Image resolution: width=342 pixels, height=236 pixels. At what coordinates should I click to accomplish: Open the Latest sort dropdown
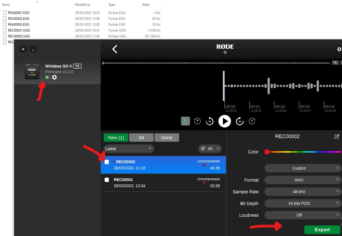coord(129,149)
